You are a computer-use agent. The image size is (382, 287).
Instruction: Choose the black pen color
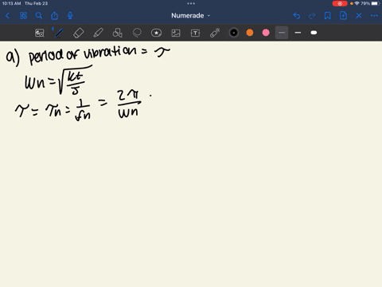[x=234, y=33]
